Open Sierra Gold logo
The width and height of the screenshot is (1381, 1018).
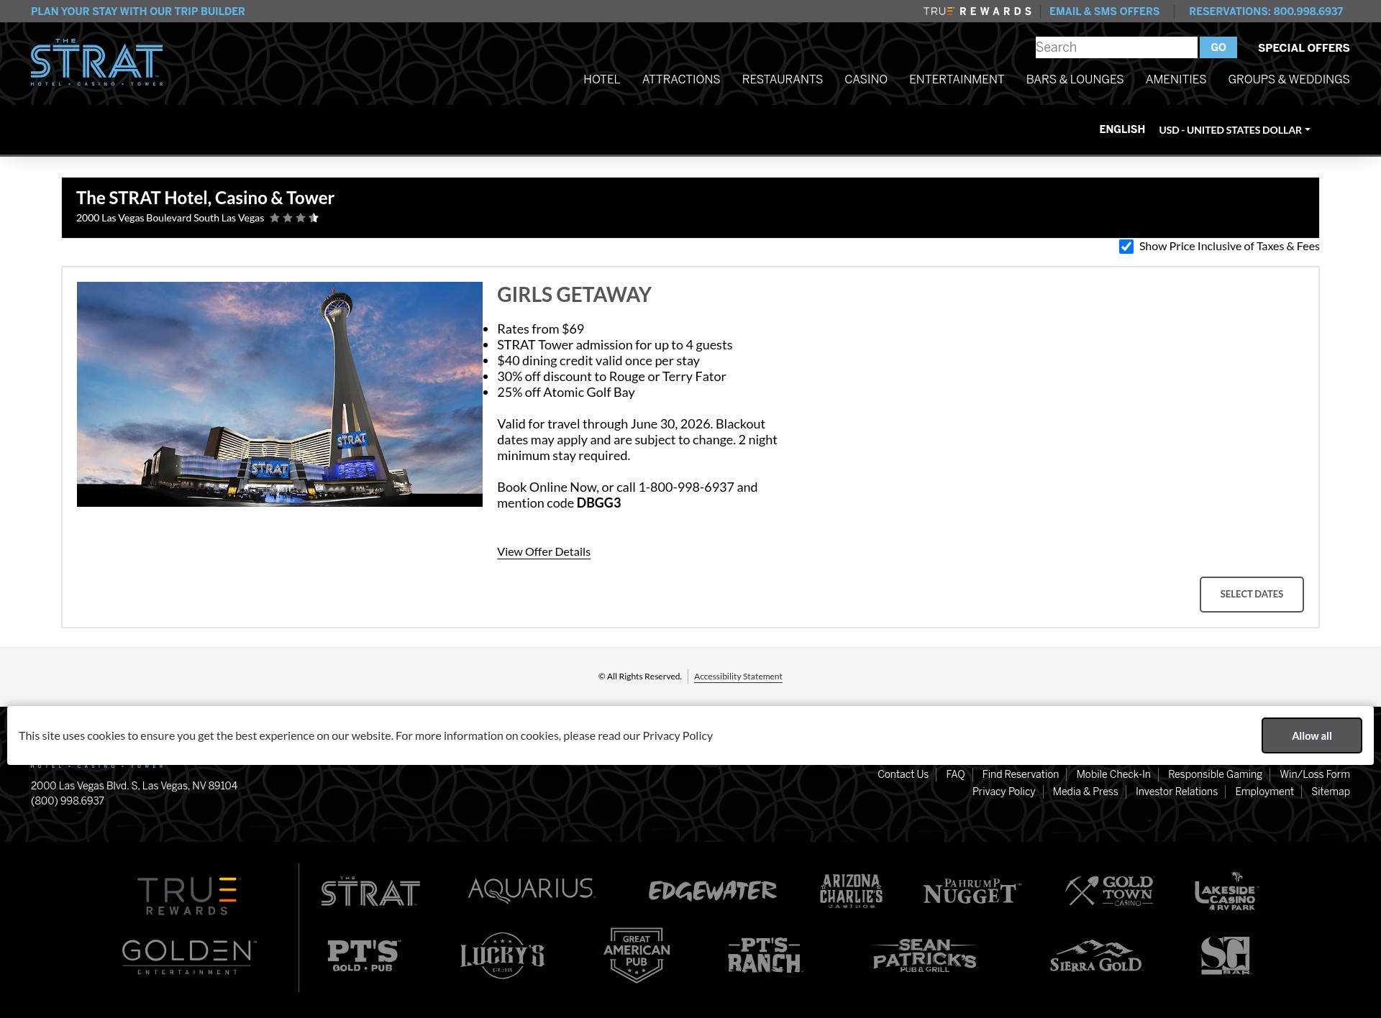coord(1095,957)
